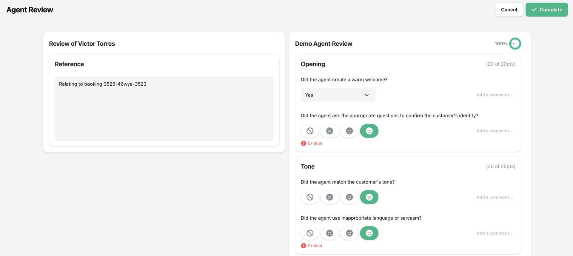Rate identity confirmation with the neutral face
Viewport: 573px width, 256px height.
(x=349, y=131)
